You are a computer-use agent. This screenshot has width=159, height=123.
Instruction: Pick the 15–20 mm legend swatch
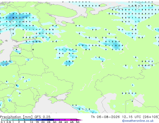point(39,120)
